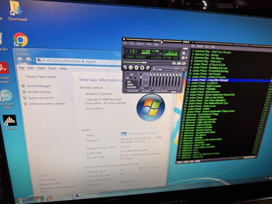Click the Control Panel Forward arrow button
Screen dimensions: 272x204
coord(28,60)
